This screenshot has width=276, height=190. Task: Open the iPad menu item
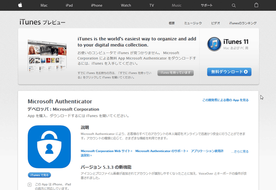click(x=69, y=5)
